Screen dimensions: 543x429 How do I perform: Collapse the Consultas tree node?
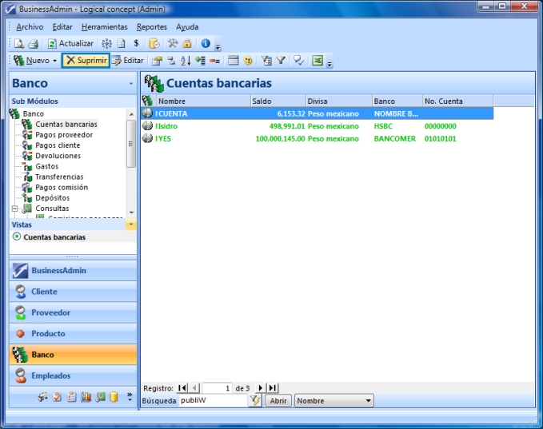tap(14, 209)
